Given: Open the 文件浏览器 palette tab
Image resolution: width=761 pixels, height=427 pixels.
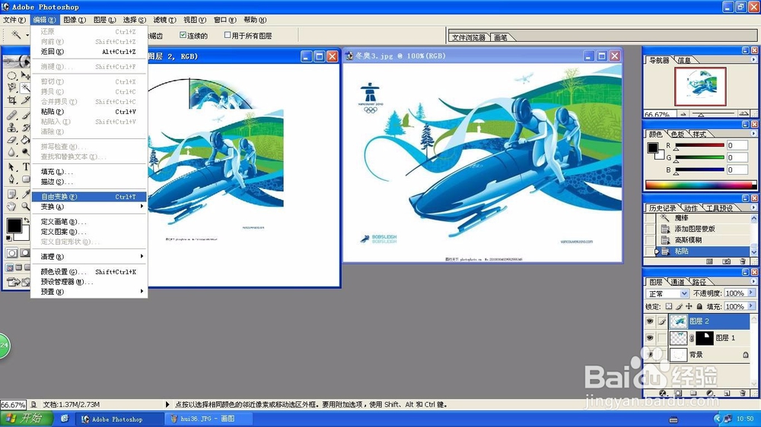Looking at the screenshot, I should tap(468, 37).
